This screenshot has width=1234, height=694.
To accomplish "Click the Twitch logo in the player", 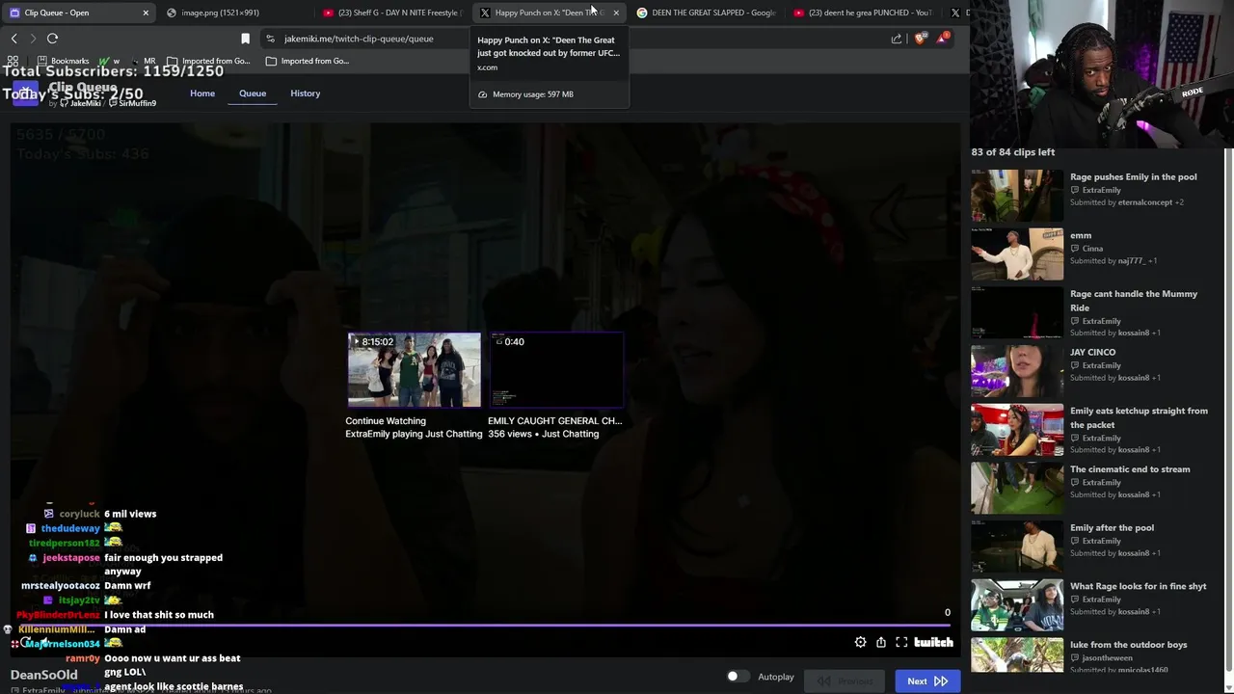I will point(933,642).
